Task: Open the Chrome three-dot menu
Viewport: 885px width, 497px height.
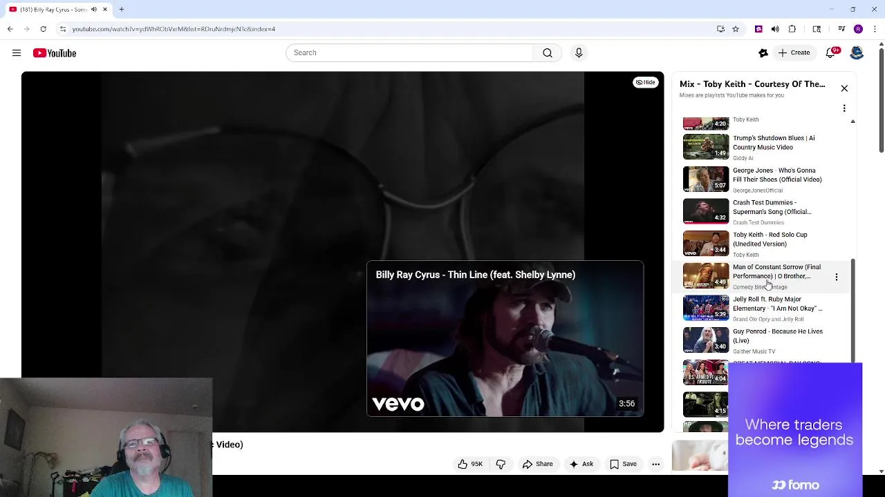Action: 874,29
